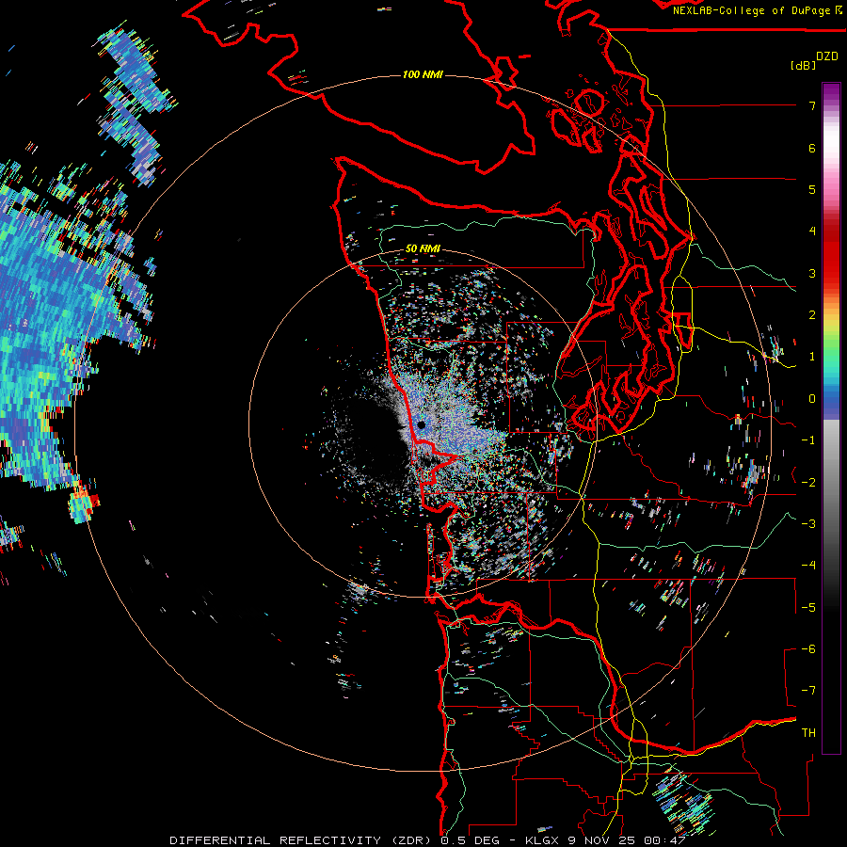Viewport: 847px width, 847px height.
Task: Click the DIFFERENTIAL REFLECTIVITY (ZDR) title text
Action: (301, 840)
